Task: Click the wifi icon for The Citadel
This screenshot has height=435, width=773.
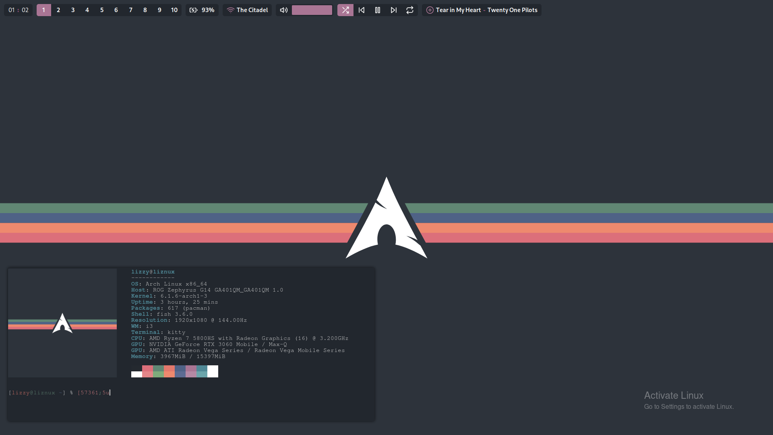Action: (x=230, y=10)
